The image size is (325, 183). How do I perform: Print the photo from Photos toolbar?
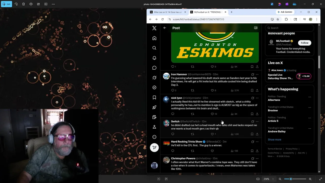coord(31,4)
